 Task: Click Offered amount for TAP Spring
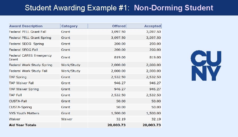pos(118,77)
